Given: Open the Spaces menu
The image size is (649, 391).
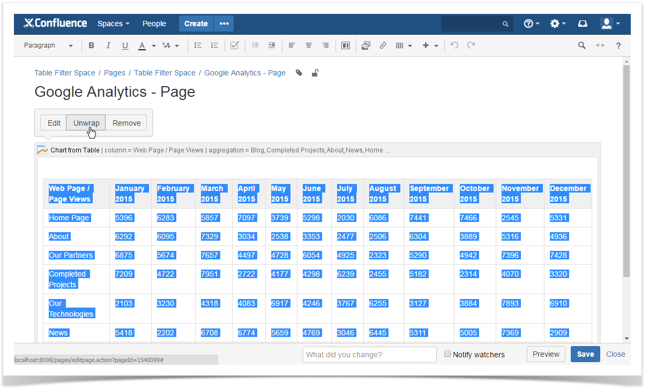Looking at the screenshot, I should pyautogui.click(x=113, y=24).
